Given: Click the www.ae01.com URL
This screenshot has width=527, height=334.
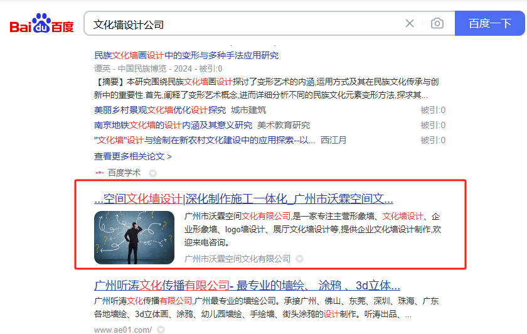Looking at the screenshot, I should coord(123,330).
